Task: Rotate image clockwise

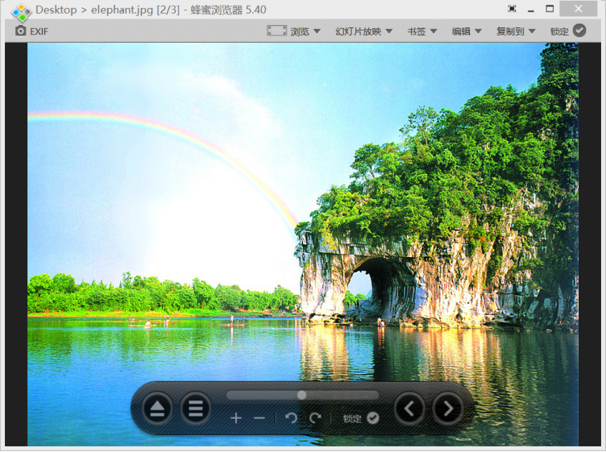Action: tap(315, 418)
